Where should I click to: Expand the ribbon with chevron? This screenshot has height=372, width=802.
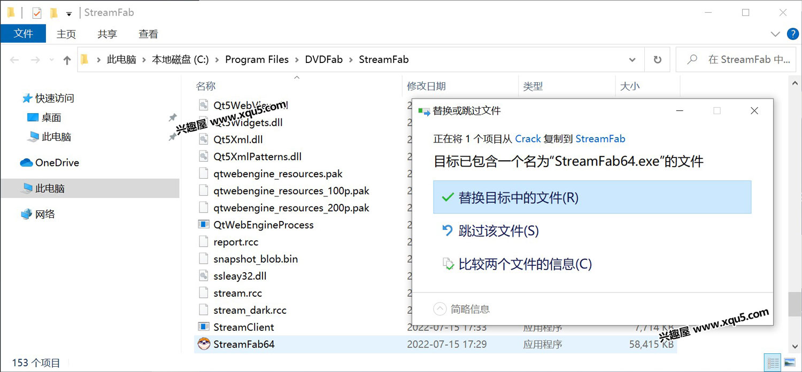pos(775,34)
